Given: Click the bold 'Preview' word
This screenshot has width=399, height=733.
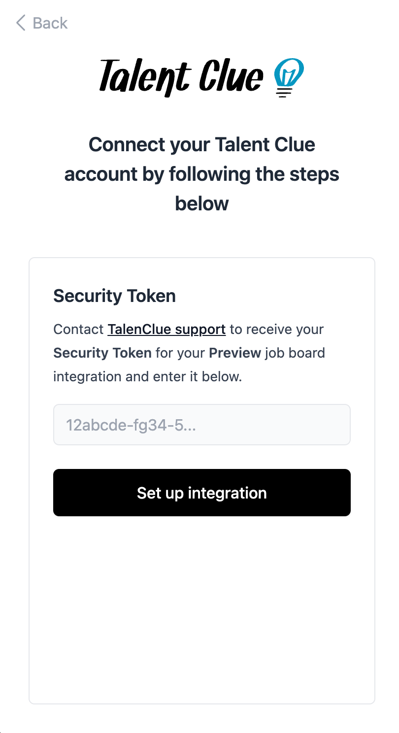Looking at the screenshot, I should [234, 353].
